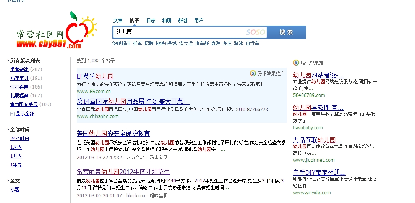Filter by 北辰福第 board
The image size is (415, 203).
click(19, 95)
